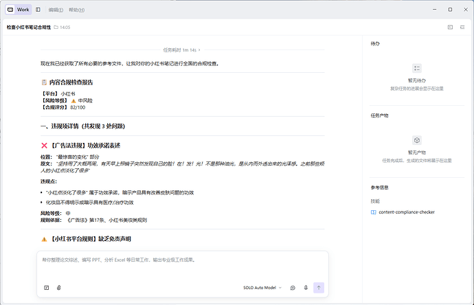Click warning icon beside 缺乏免责声明 heading
This screenshot has width=474, height=305.
pos(44,240)
